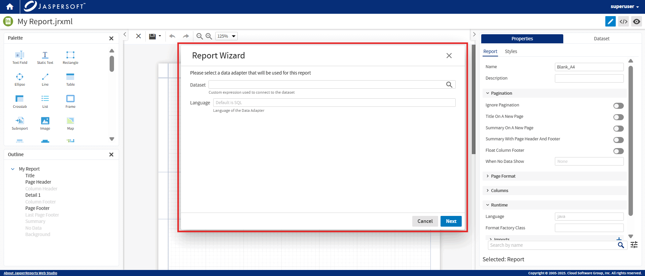Click Next in the Report Wizard
The width and height of the screenshot is (645, 276).
tap(451, 221)
